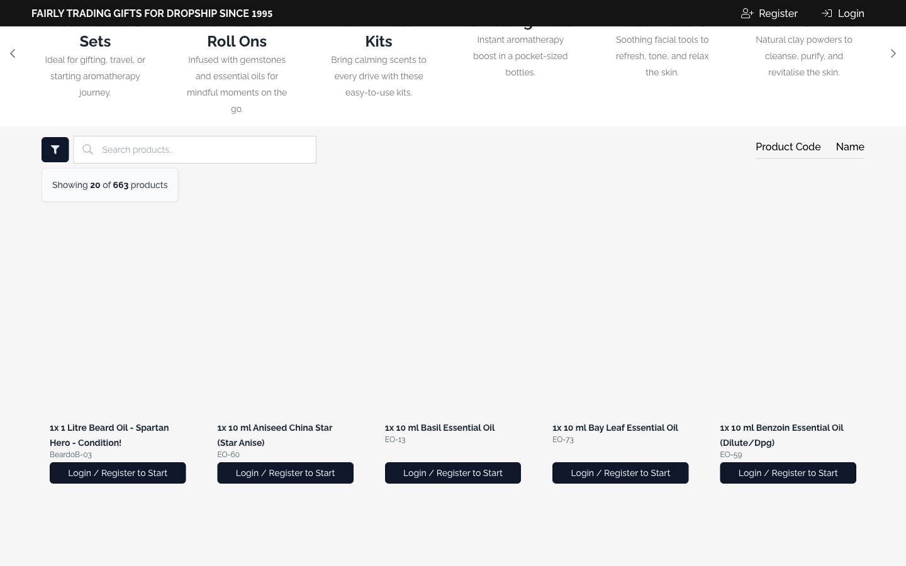Click the filter funnel icon button
906x566 pixels.
coord(55,150)
